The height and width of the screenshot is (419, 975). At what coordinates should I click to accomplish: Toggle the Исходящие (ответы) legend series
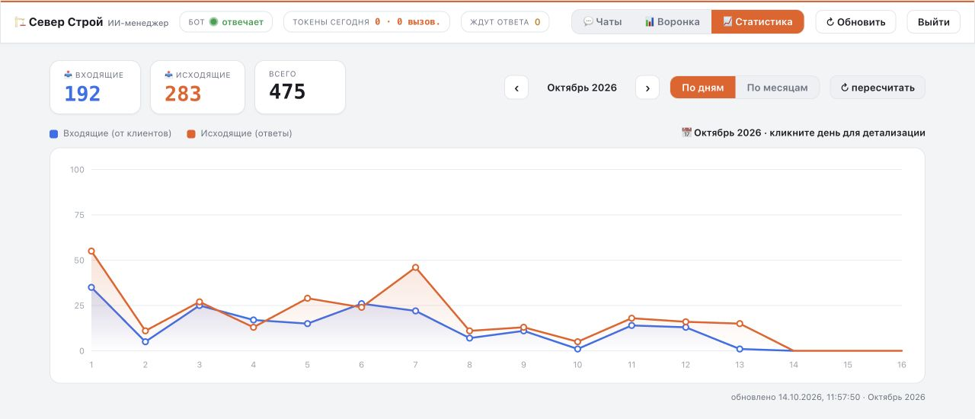point(239,133)
